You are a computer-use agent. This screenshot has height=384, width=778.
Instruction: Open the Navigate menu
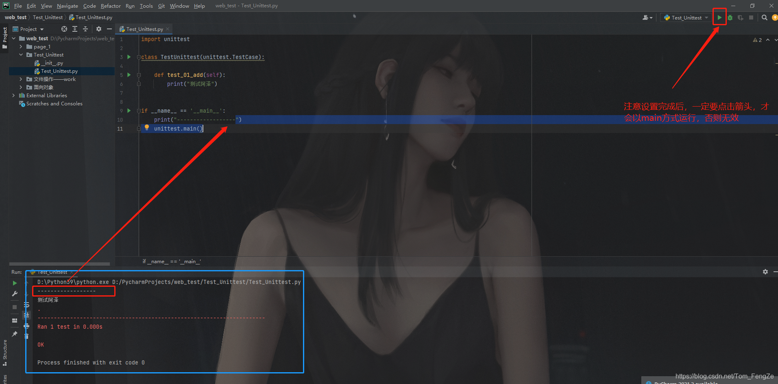coord(67,6)
